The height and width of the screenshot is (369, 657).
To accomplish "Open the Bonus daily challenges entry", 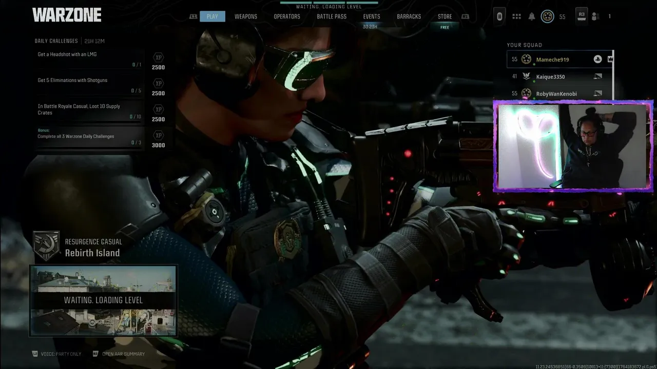I will [90, 137].
